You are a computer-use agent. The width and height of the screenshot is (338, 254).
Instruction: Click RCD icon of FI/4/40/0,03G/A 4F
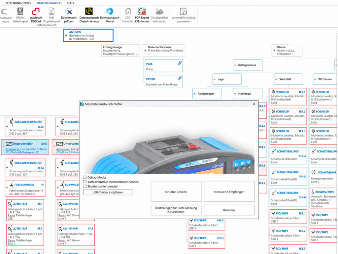coord(11,185)
